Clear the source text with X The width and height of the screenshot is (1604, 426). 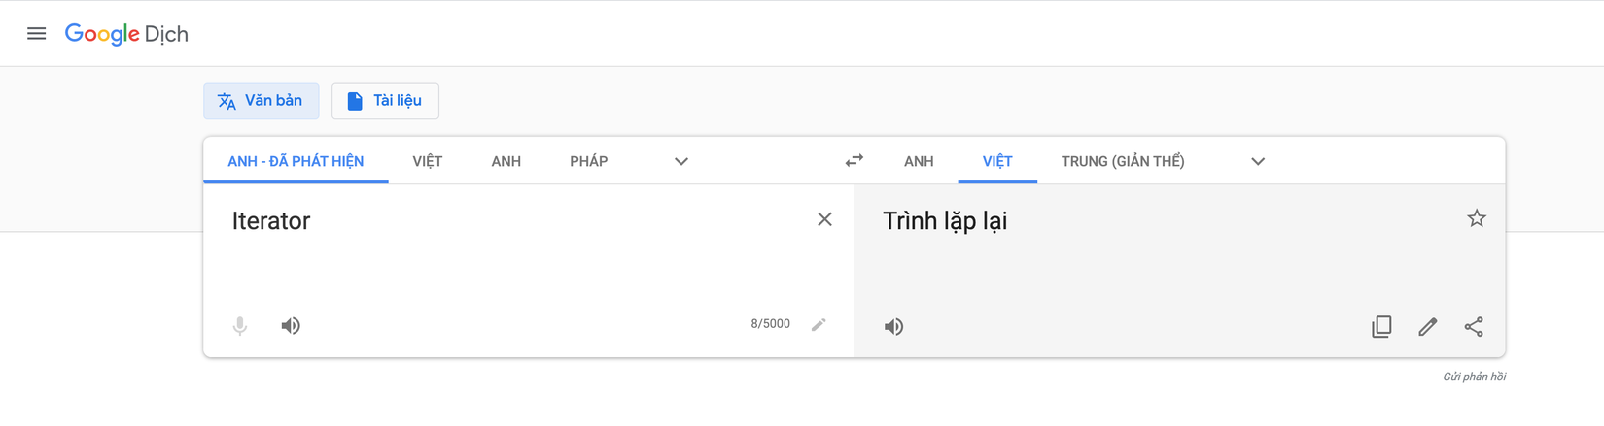[824, 219]
